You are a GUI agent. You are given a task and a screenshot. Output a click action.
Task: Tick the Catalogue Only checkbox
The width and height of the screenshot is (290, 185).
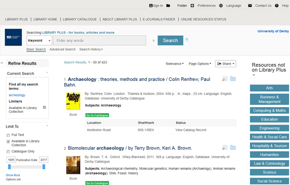coord(8,152)
